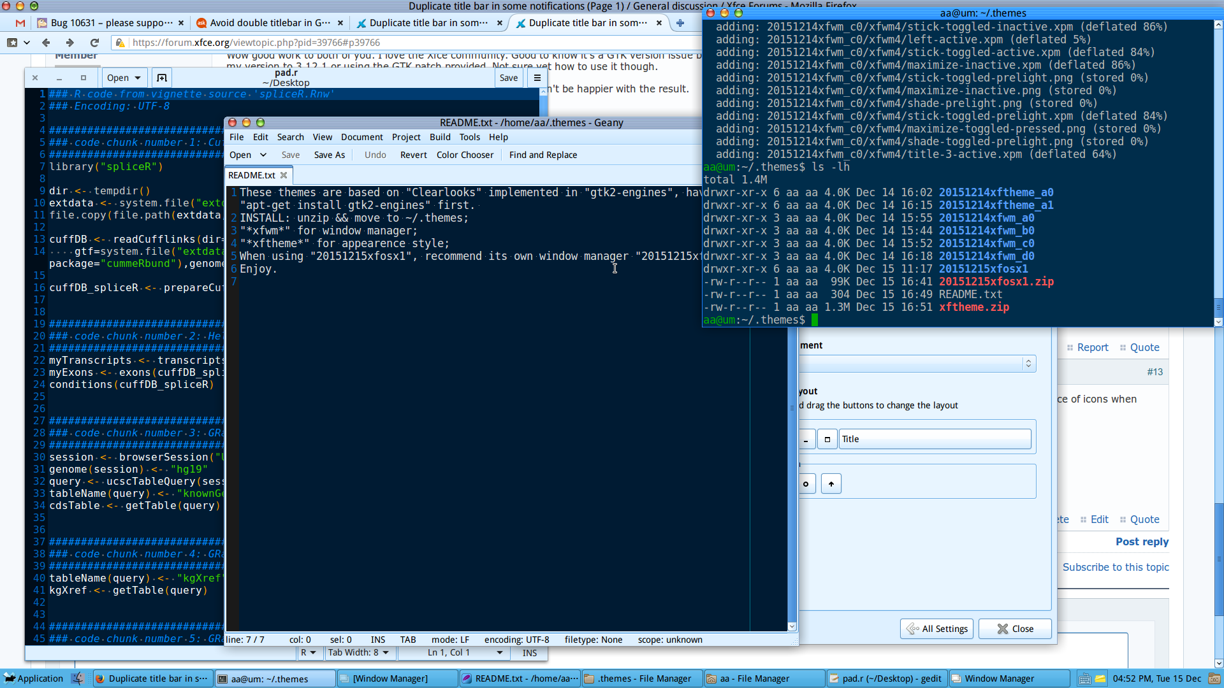Screen dimensions: 1224x688
Task: Click the shade (up arrow) button in hidden row
Action: point(831,484)
